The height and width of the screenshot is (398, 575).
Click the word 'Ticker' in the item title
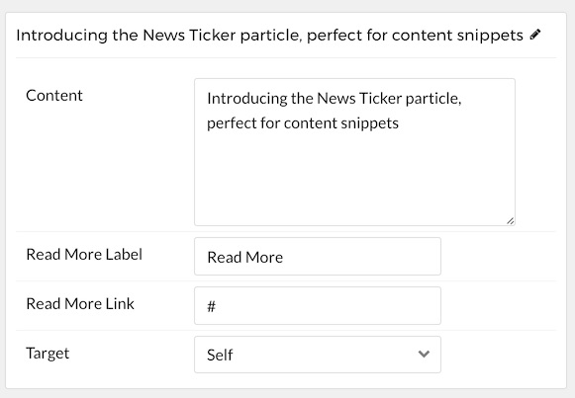[x=212, y=36]
